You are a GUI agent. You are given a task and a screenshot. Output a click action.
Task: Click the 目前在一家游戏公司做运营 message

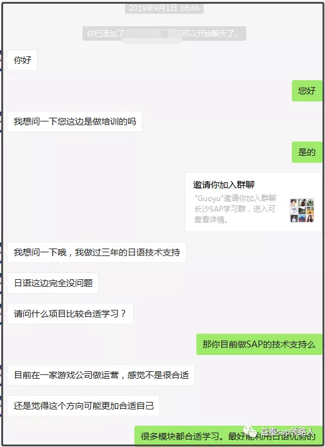101,375
